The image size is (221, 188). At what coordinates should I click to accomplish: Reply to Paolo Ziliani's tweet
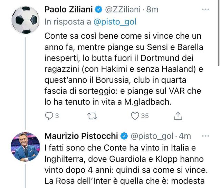(51, 116)
